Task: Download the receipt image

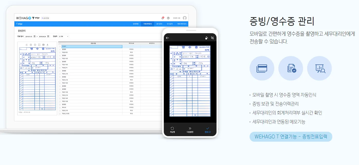Action: coord(48,45)
